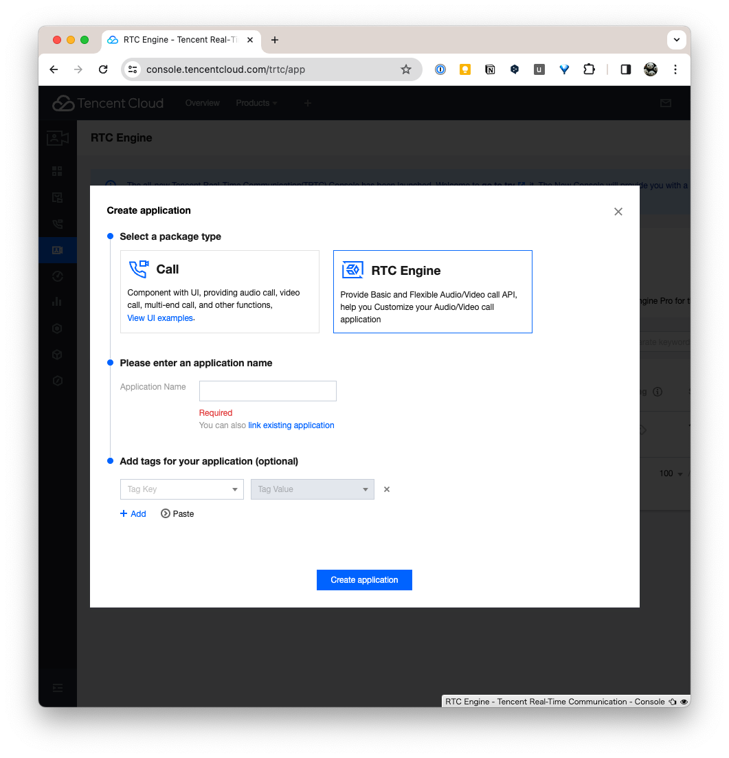Screen dimensions: 729x758
Task: Open the link existing application link
Action: [291, 425]
